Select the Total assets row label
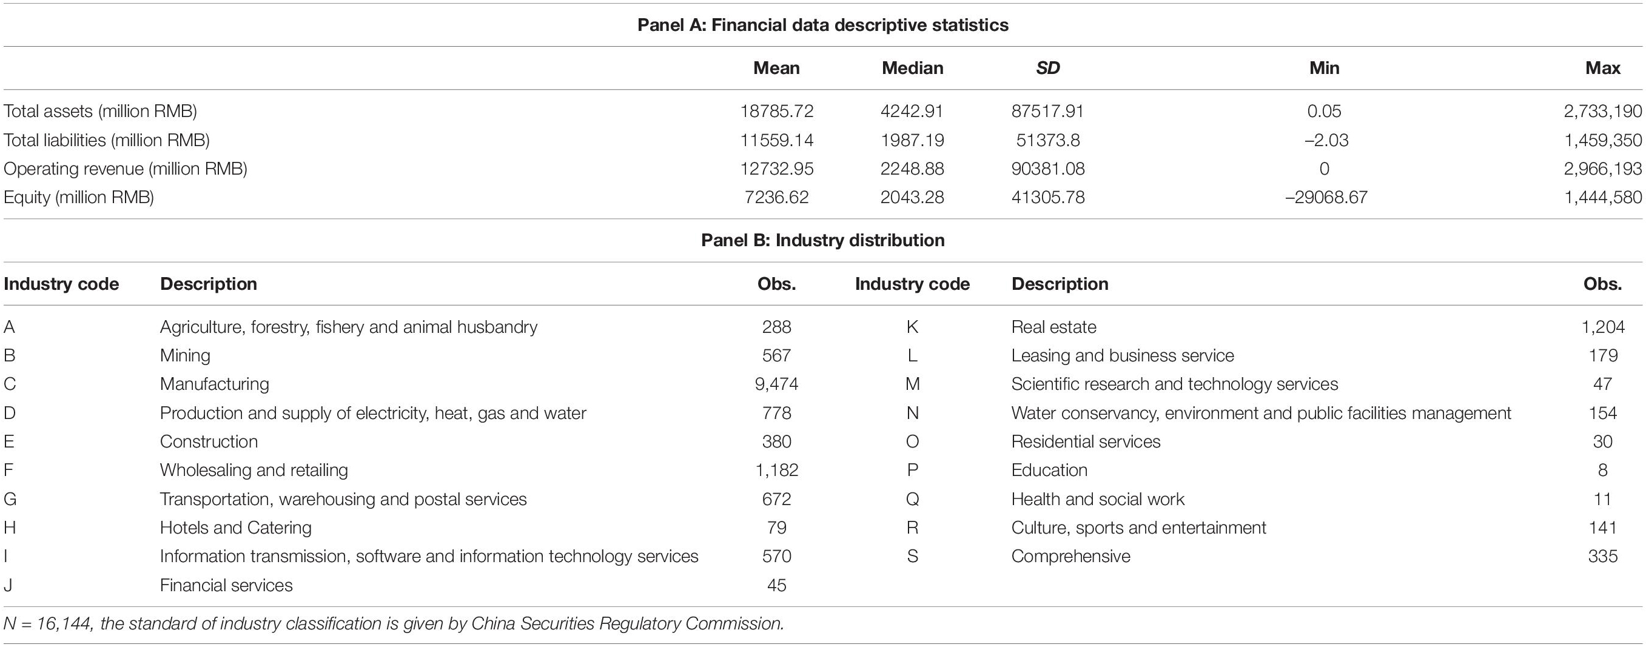Viewport: 1646px width, 647px height. pyautogui.click(x=100, y=111)
